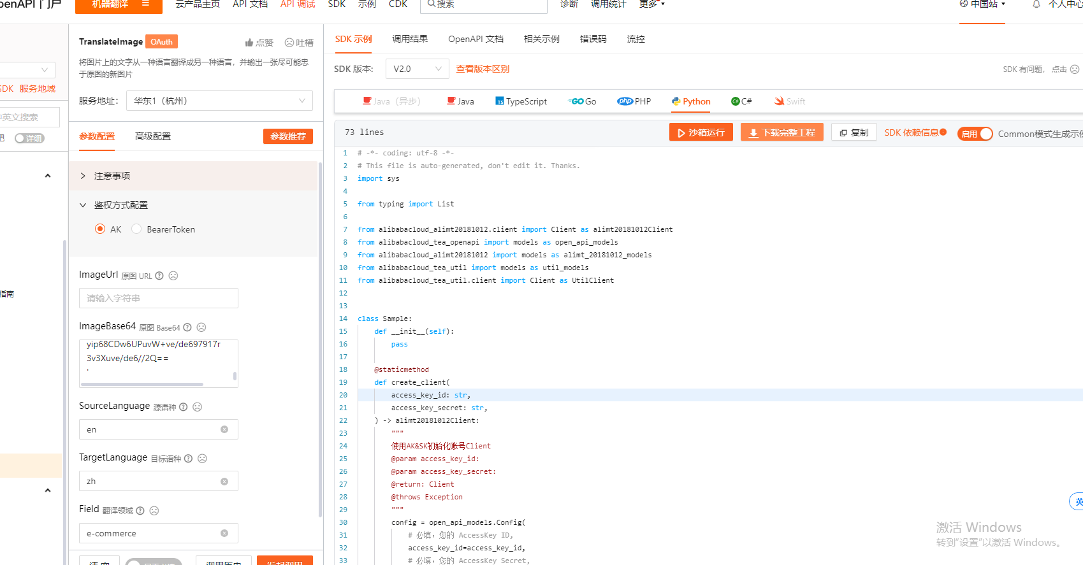
Task: Click the notification bell icon
Action: tap(1036, 4)
